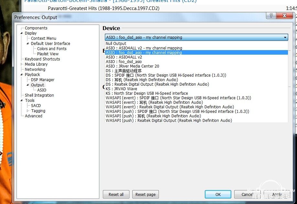The image size is (297, 204).
Task: Select Null Output device
Action: click(x=196, y=44)
